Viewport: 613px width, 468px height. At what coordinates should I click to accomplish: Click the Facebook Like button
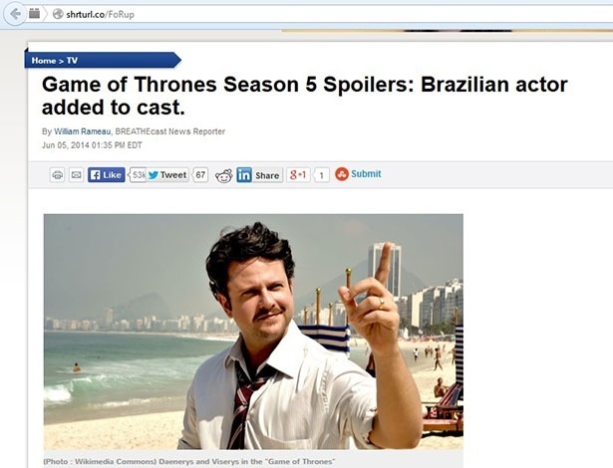[x=107, y=174]
